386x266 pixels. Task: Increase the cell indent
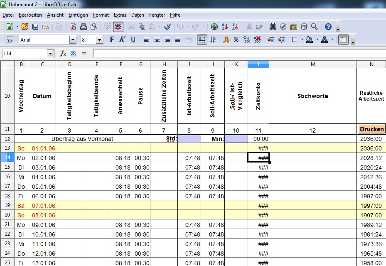point(281,39)
